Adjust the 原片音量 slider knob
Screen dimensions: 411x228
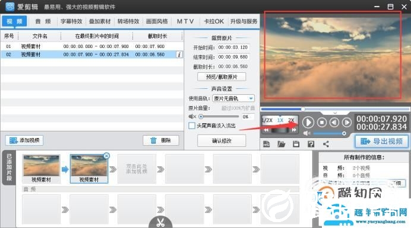(201, 116)
